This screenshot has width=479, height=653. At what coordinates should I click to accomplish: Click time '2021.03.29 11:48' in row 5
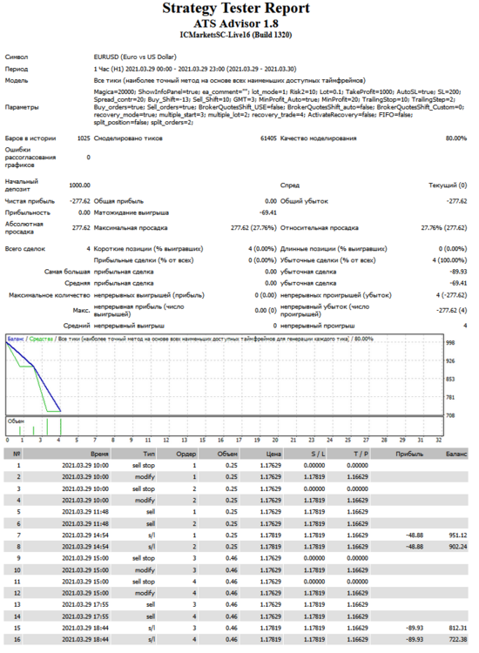[85, 512]
